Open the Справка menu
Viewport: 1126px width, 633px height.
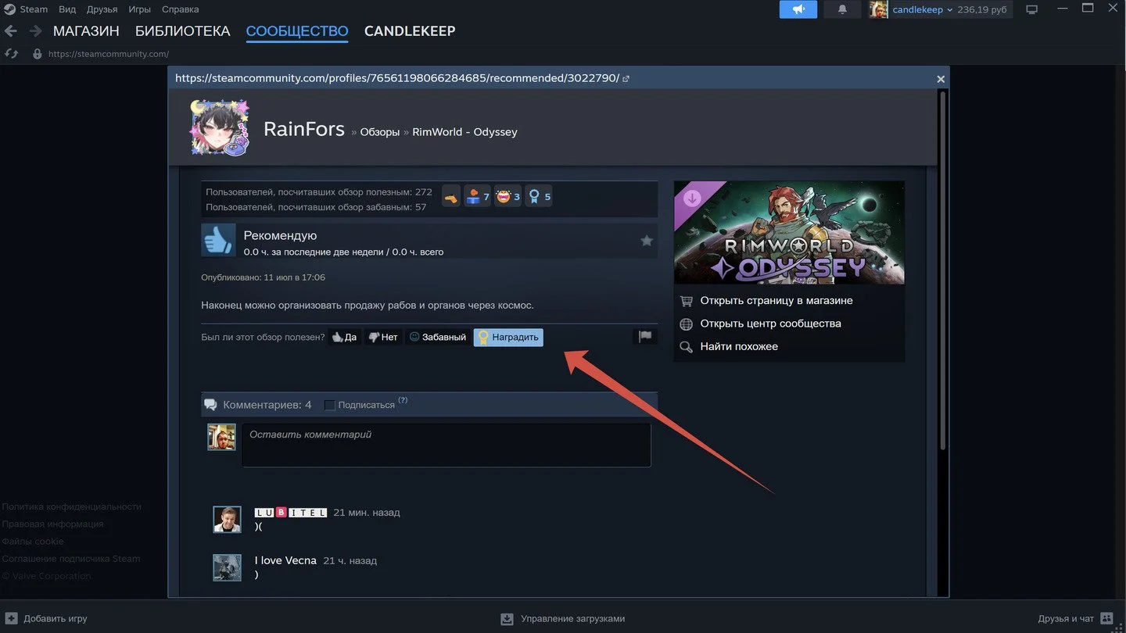180,9
